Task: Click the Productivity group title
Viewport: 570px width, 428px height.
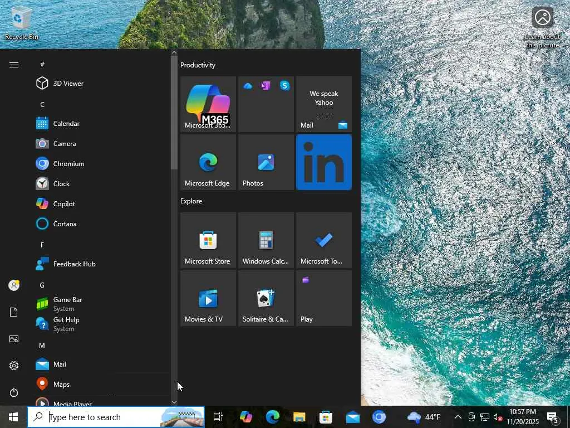Action: 198,65
